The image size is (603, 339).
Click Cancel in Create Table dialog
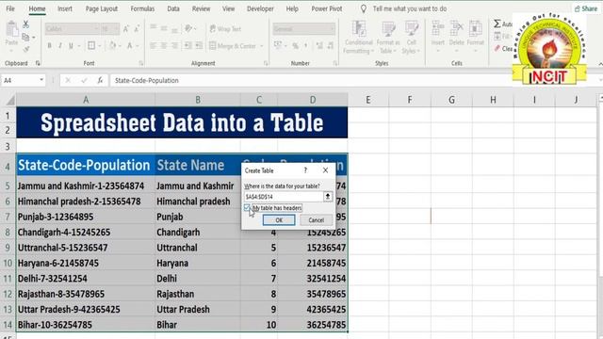point(317,220)
